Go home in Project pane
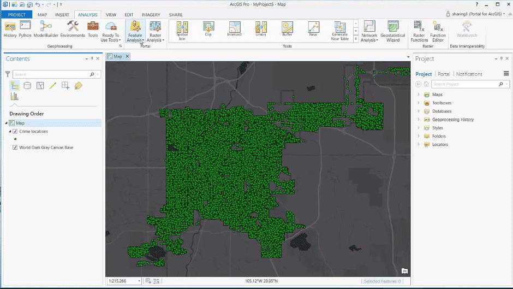Image resolution: width=513 pixels, height=289 pixels. pos(426,84)
